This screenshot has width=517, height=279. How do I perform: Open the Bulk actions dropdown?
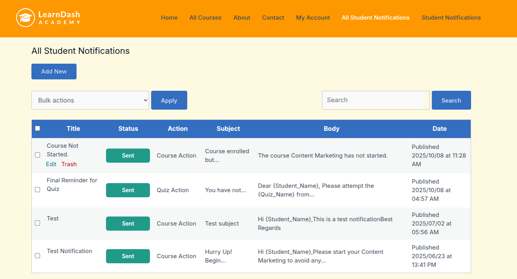(x=90, y=100)
